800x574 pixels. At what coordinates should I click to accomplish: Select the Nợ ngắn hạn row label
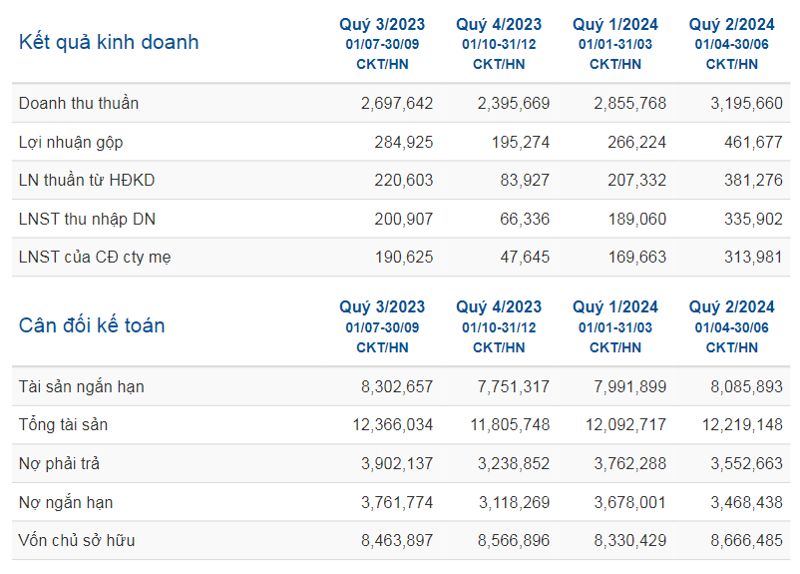(66, 502)
